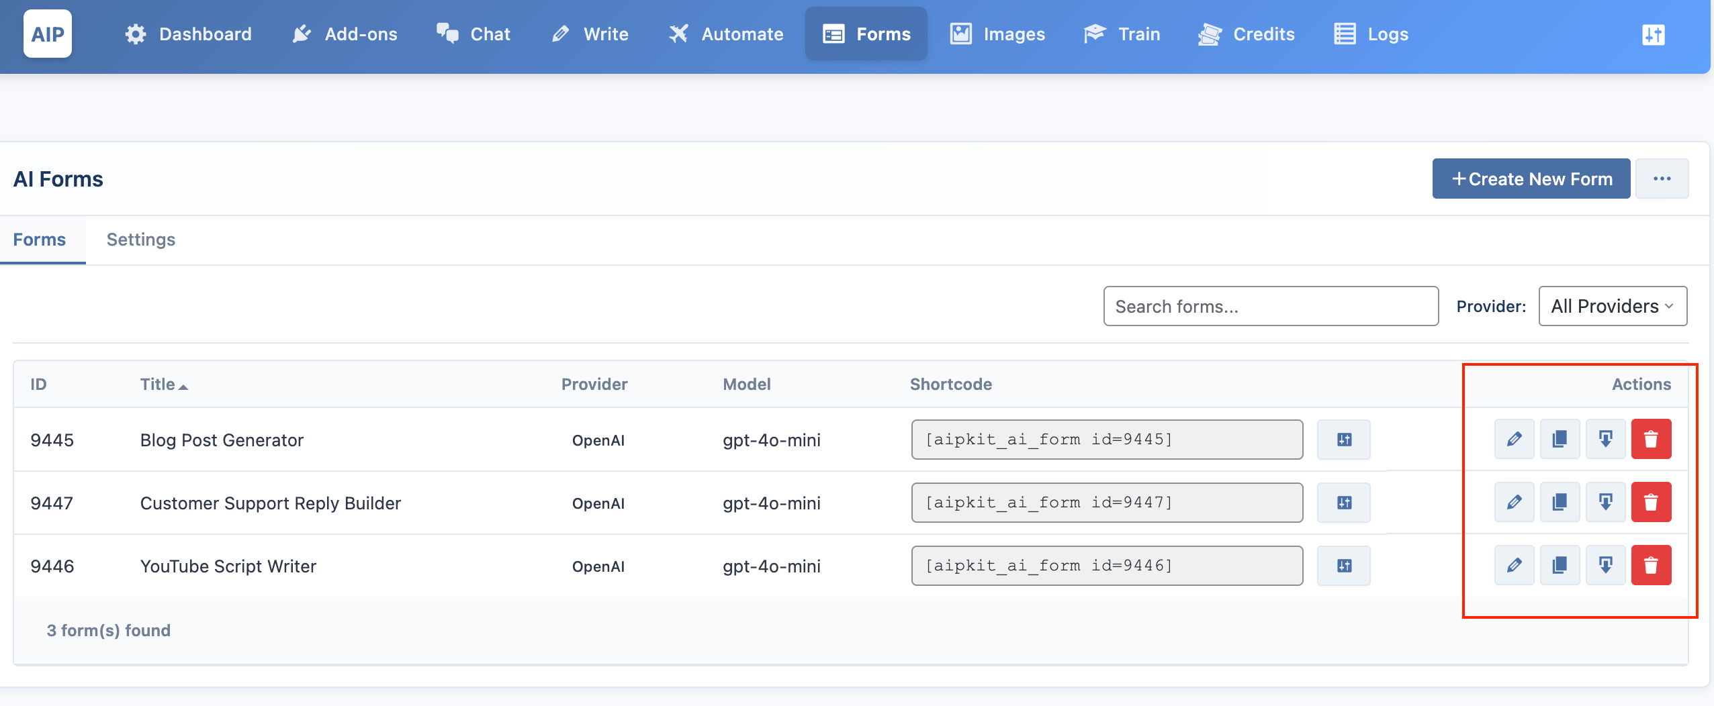Duplicate the Blog Post Generator form
This screenshot has width=1714, height=706.
[x=1560, y=440]
